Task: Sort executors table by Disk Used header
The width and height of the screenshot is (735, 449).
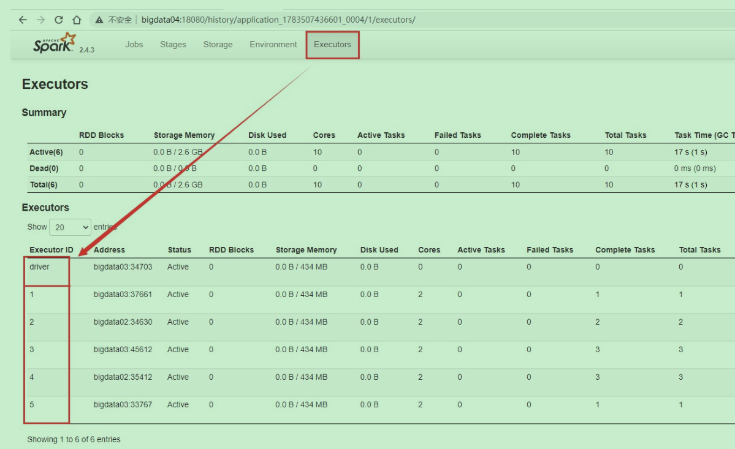Action: point(379,250)
